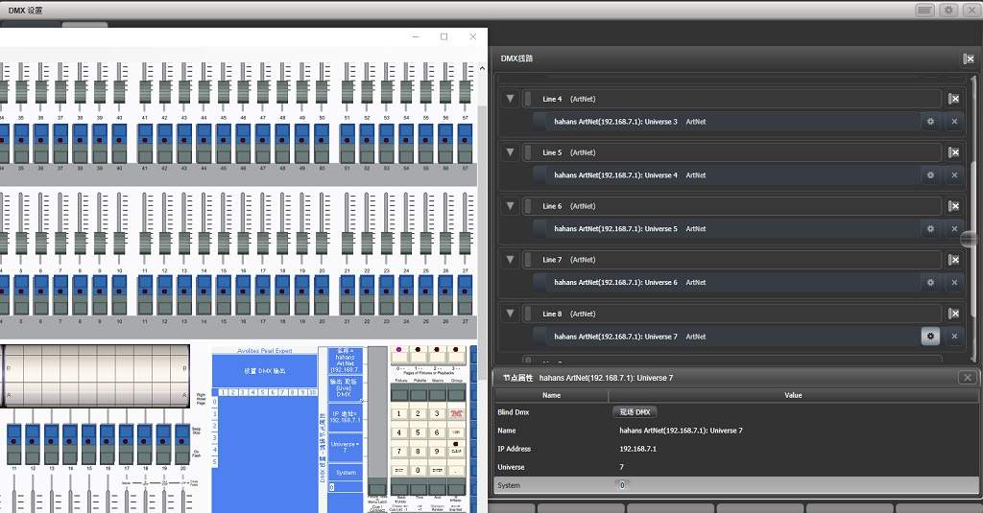Remove the Universe 6 node with its X

click(x=954, y=283)
